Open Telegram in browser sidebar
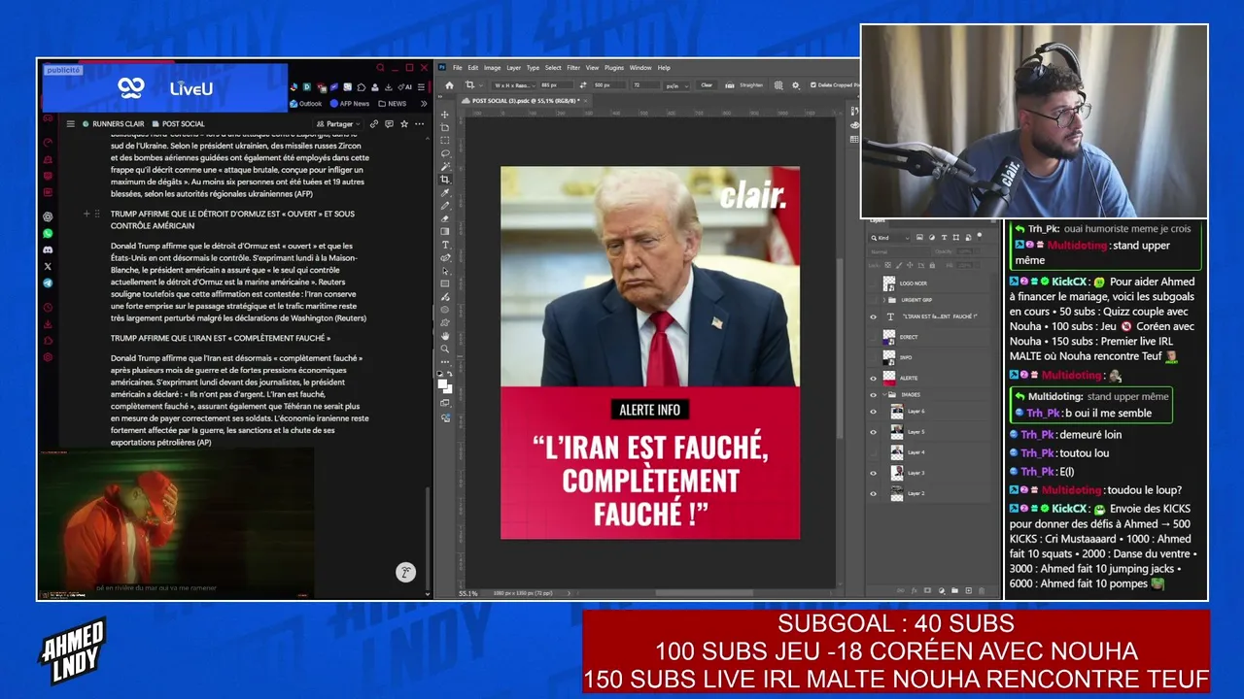The height and width of the screenshot is (699, 1244). tap(48, 283)
